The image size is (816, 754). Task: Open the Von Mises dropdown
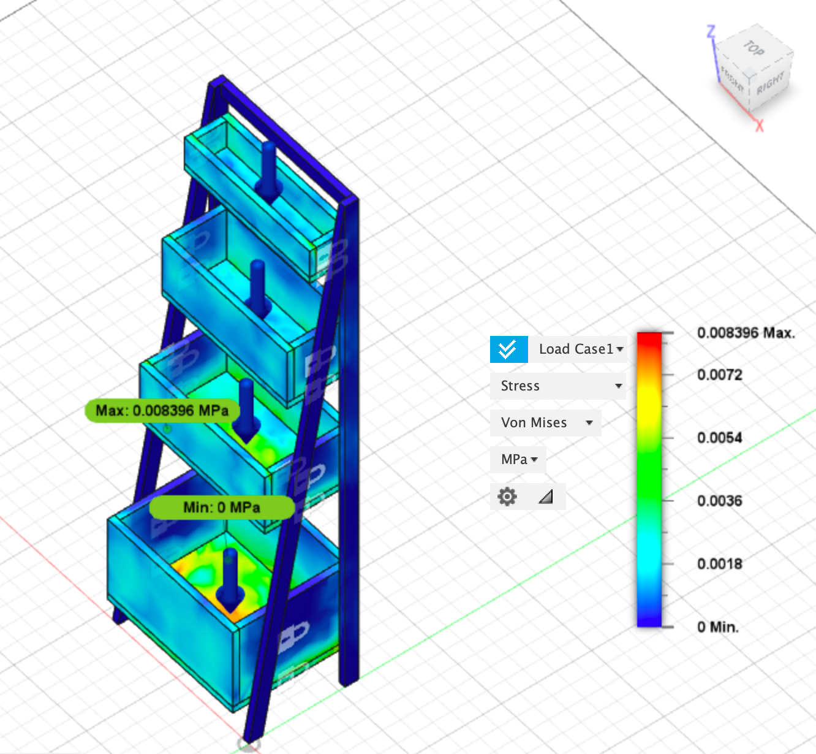pyautogui.click(x=546, y=423)
